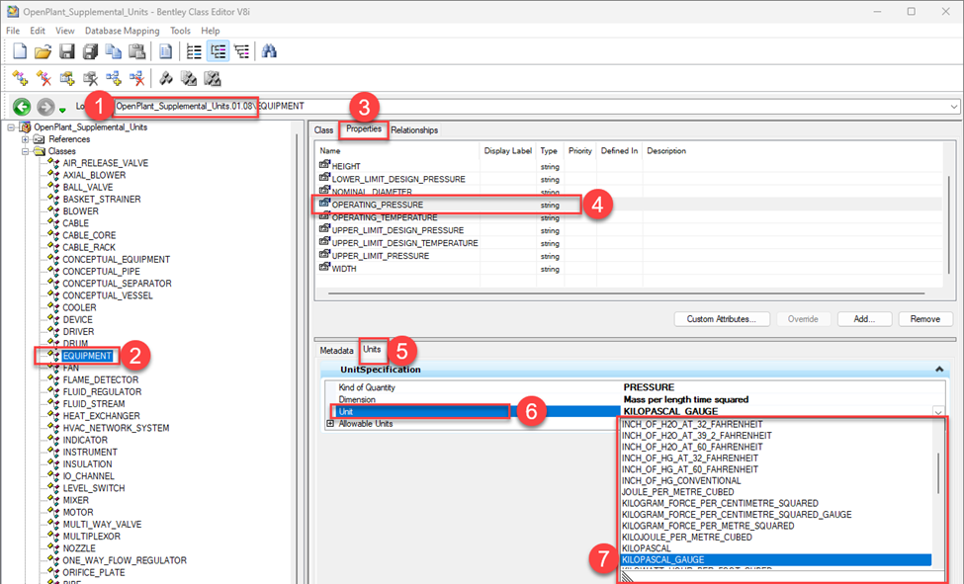This screenshot has width=964, height=584.
Task: Collapse the Classes tree node
Action: tap(25, 151)
